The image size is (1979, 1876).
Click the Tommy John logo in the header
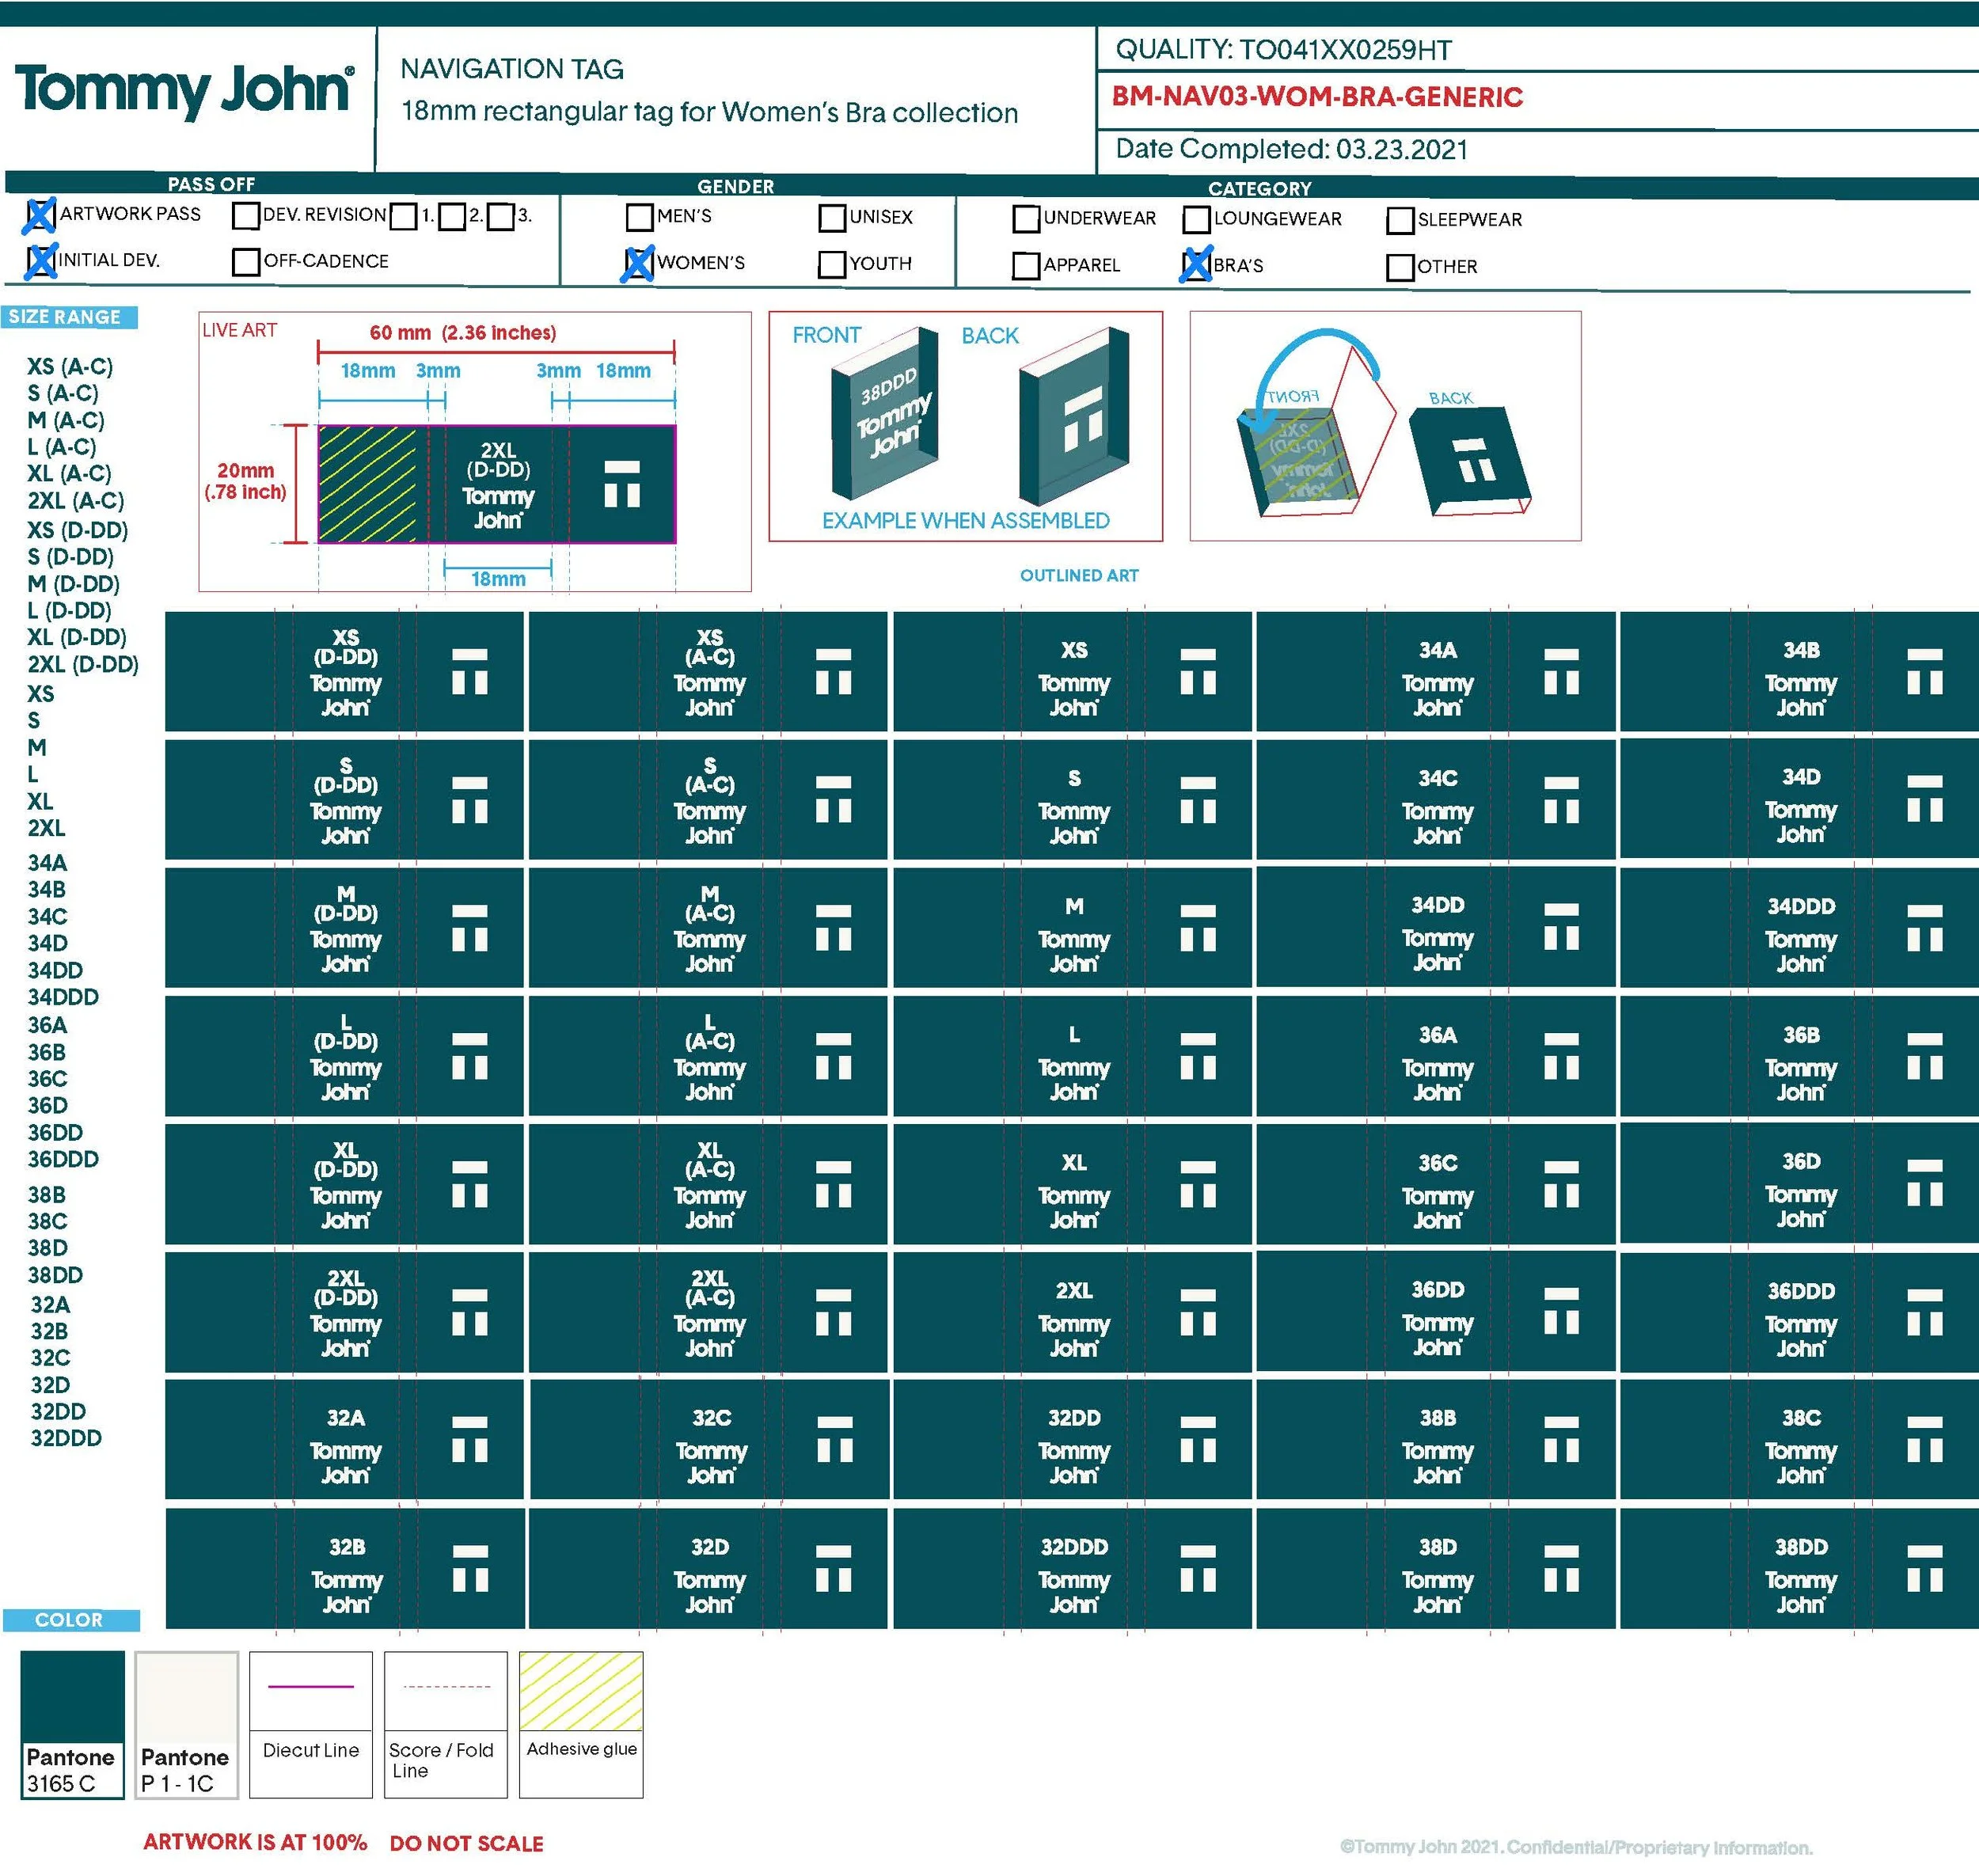[x=184, y=91]
